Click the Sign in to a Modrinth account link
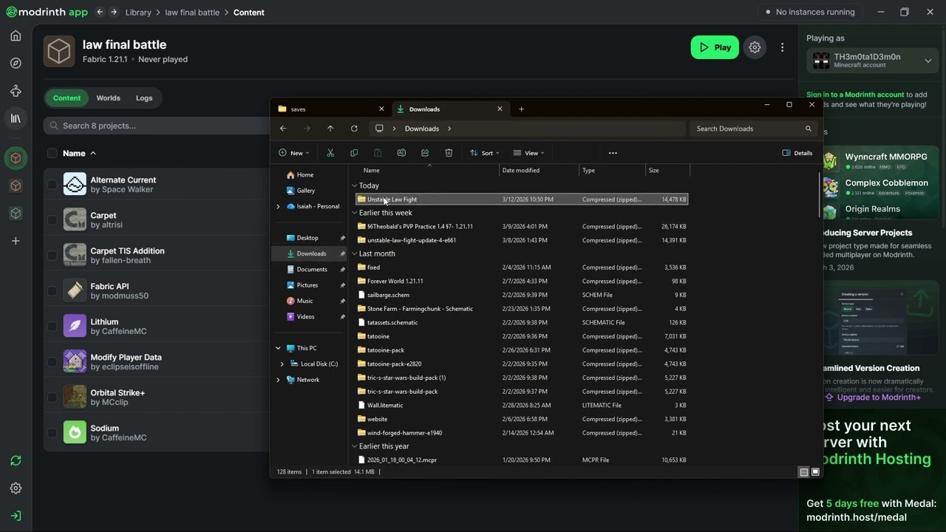Screen dimensions: 946x532 [855, 95]
